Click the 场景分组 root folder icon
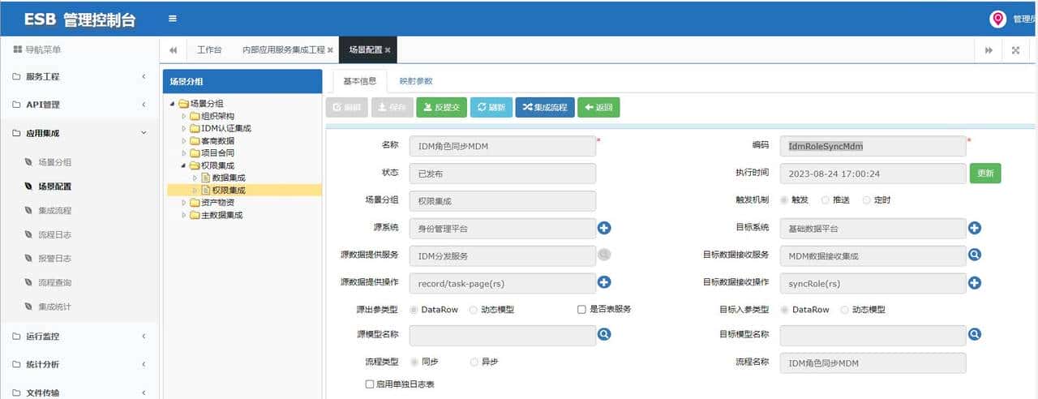The image size is (1038, 399). pyautogui.click(x=183, y=103)
